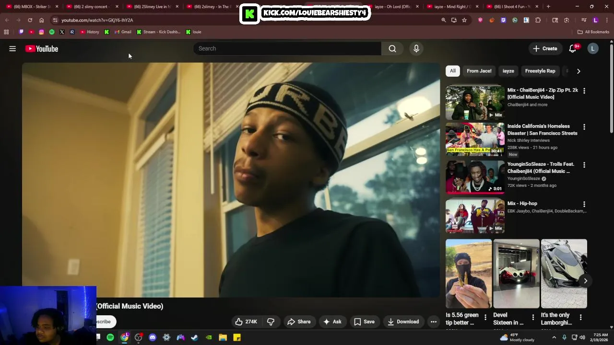
Task: Dislike the video with thumbs down
Action: point(271,322)
